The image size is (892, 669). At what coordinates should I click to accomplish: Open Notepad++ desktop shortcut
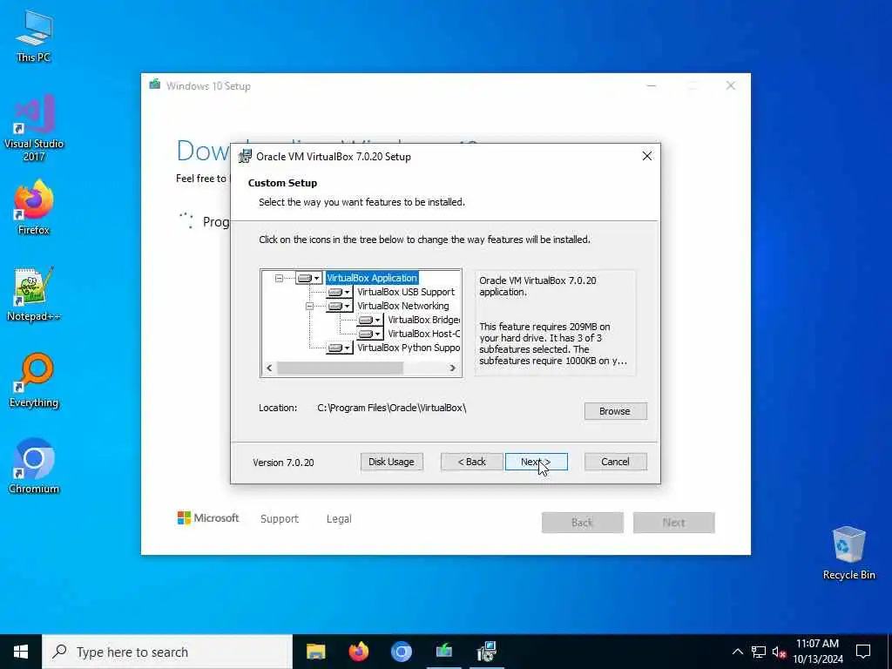click(x=34, y=294)
